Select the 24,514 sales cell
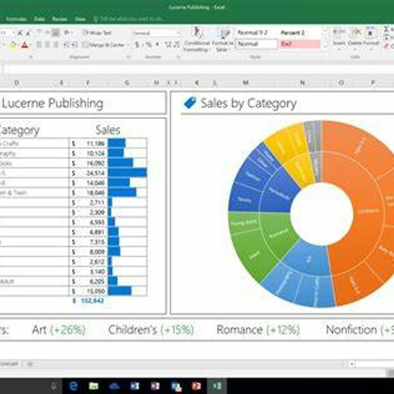This screenshot has width=394, height=394. tap(89, 173)
